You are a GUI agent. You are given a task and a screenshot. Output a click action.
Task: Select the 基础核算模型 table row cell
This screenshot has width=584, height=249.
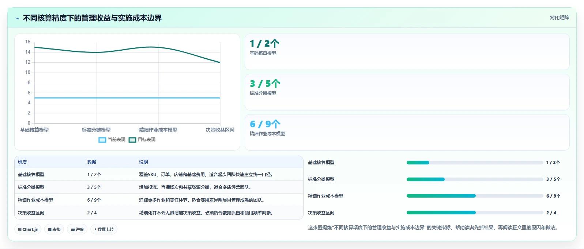(x=31, y=175)
